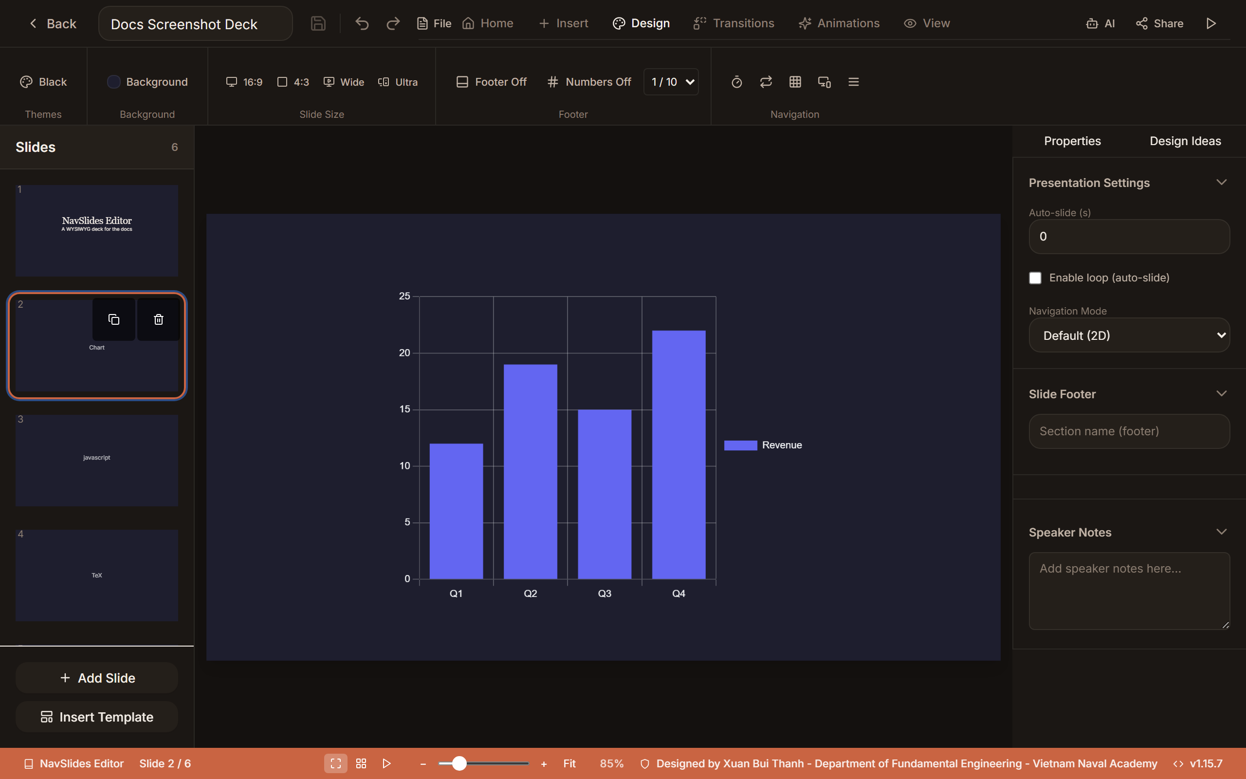Open the slide grid view in status bar
This screenshot has width=1246, height=779.
click(x=361, y=763)
